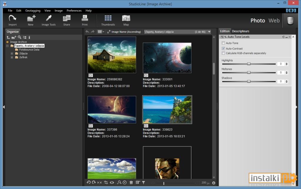Close the Auto Tone Levels panel

[x=290, y=37]
